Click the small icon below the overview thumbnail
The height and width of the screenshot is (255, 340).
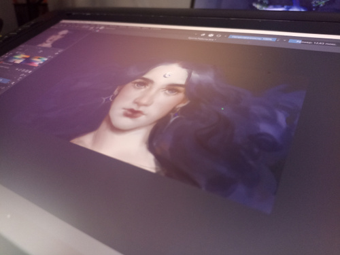(x=41, y=52)
